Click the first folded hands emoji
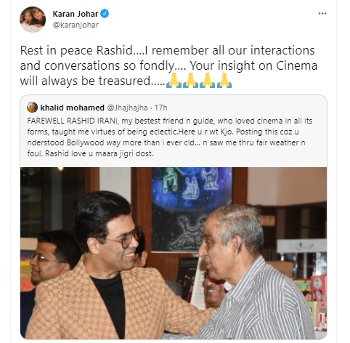The image size is (350, 343). coord(174,80)
